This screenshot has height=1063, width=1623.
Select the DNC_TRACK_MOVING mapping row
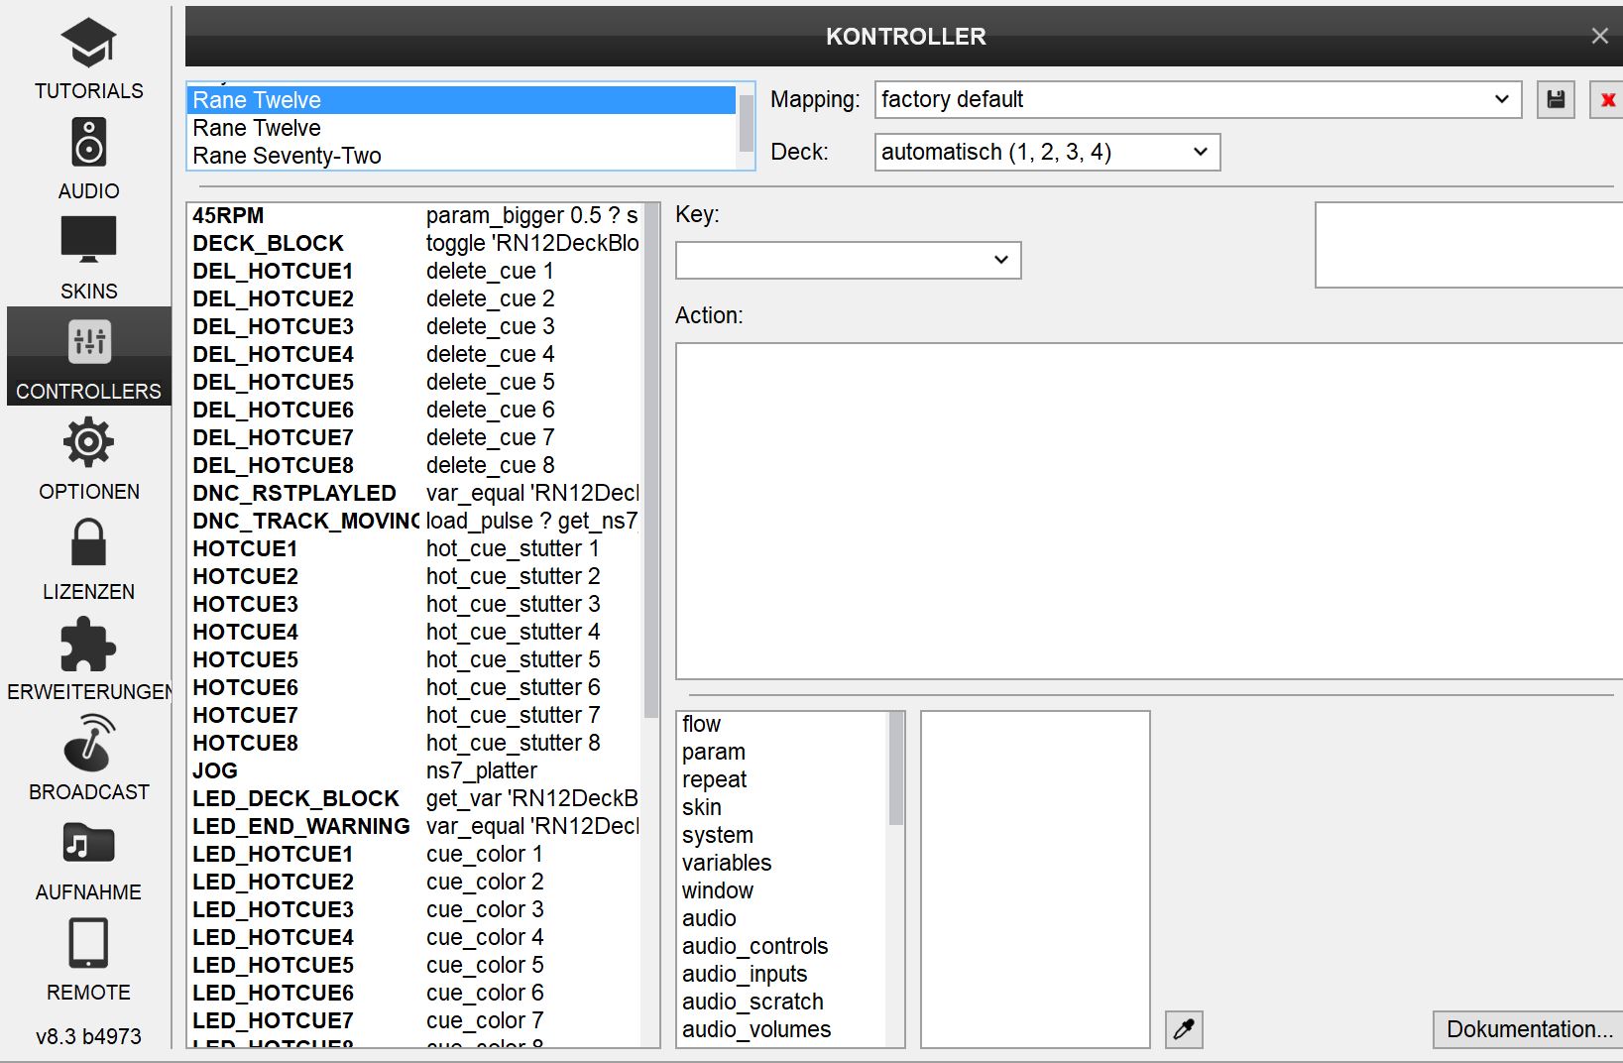pos(414,521)
